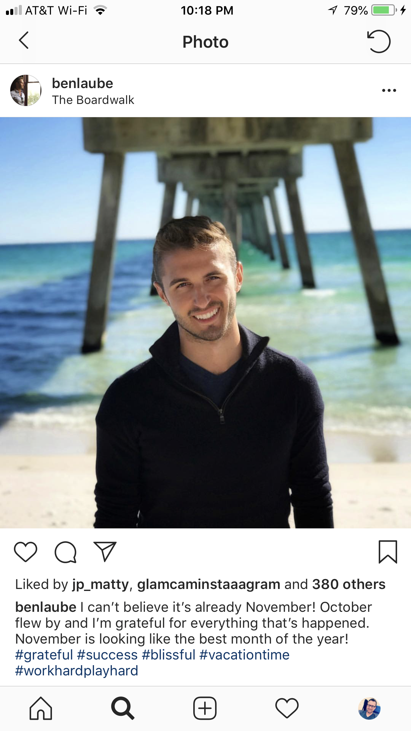The image size is (411, 731).
Task: Open benlaube profile picture
Action: coord(26,90)
